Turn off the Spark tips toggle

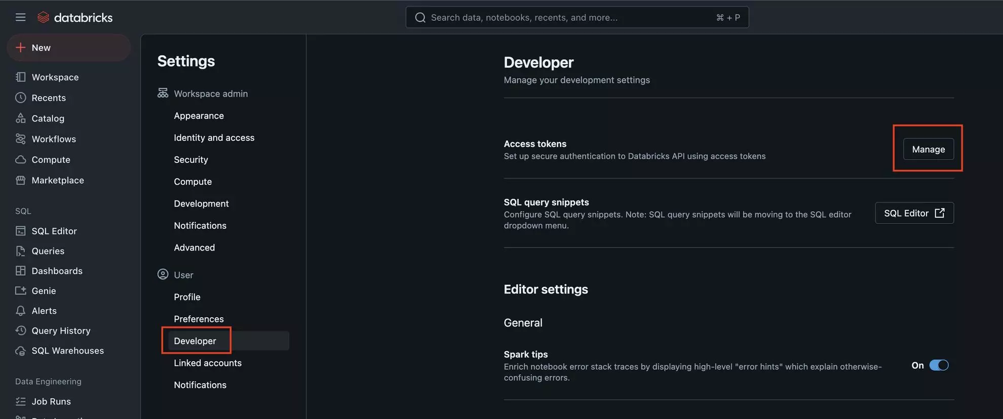(939, 365)
